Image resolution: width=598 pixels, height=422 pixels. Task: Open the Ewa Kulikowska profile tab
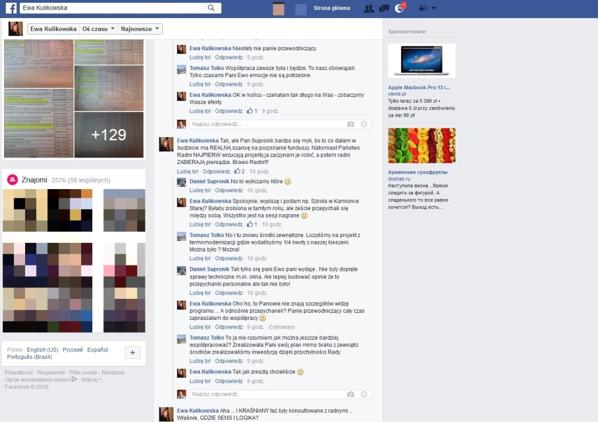(x=53, y=29)
